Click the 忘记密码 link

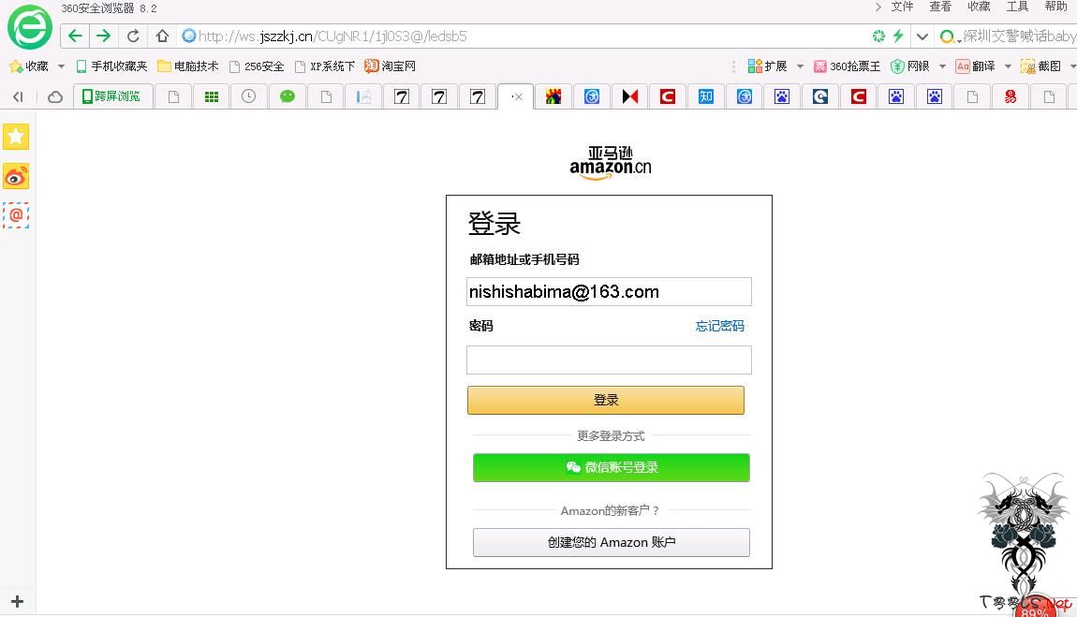point(719,326)
